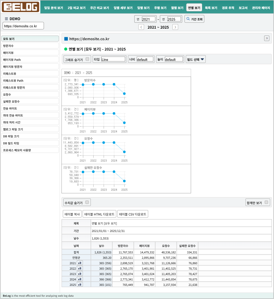Select 리퀘스트뷰 Path in the sidebar
This screenshot has height=299, width=274.
pyautogui.click(x=30, y=80)
